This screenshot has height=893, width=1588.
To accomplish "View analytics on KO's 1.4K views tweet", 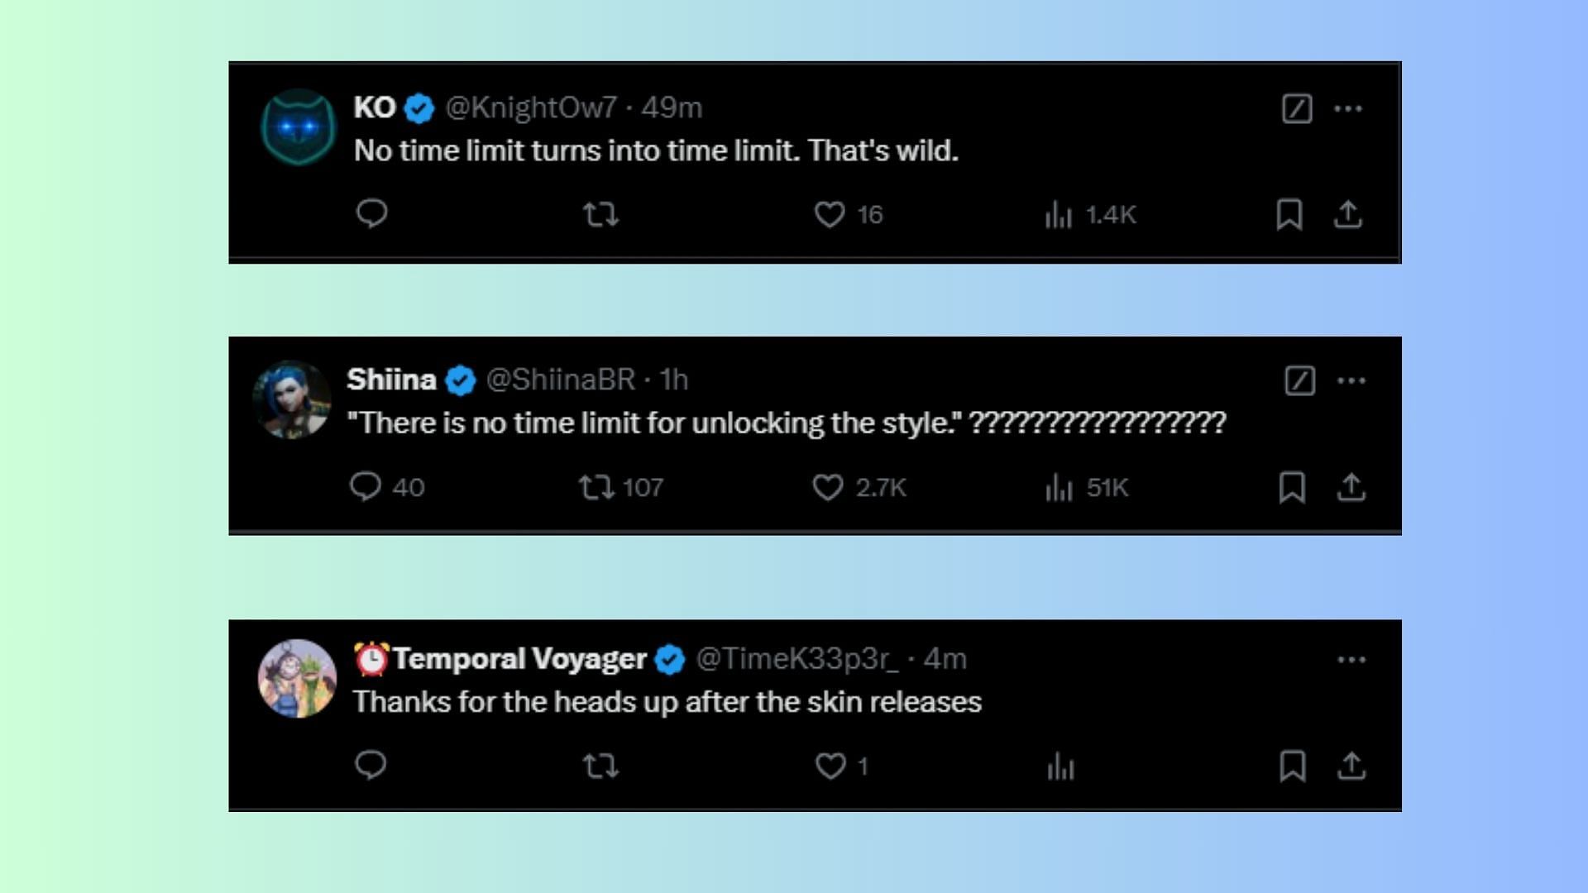I will click(x=1059, y=216).
